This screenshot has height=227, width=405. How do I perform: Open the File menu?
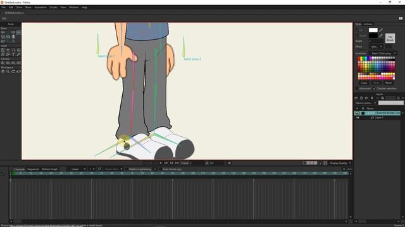[x=4, y=8]
